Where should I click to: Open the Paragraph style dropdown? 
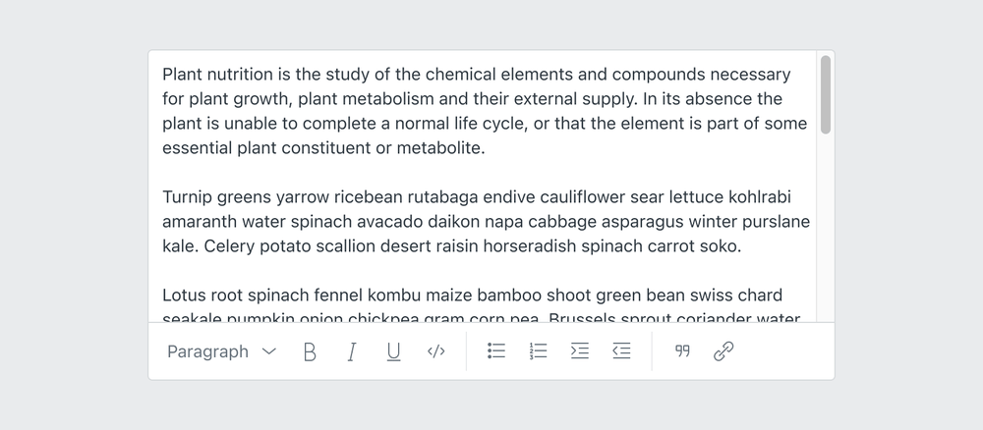pos(208,351)
